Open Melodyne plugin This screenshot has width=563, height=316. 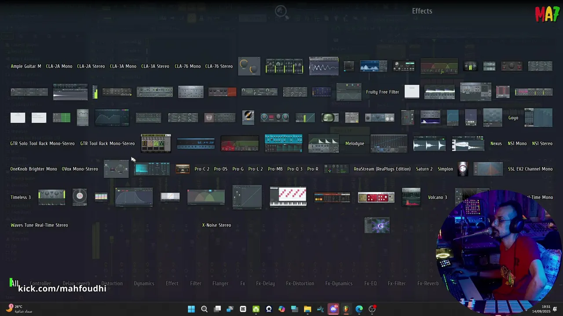click(x=355, y=144)
